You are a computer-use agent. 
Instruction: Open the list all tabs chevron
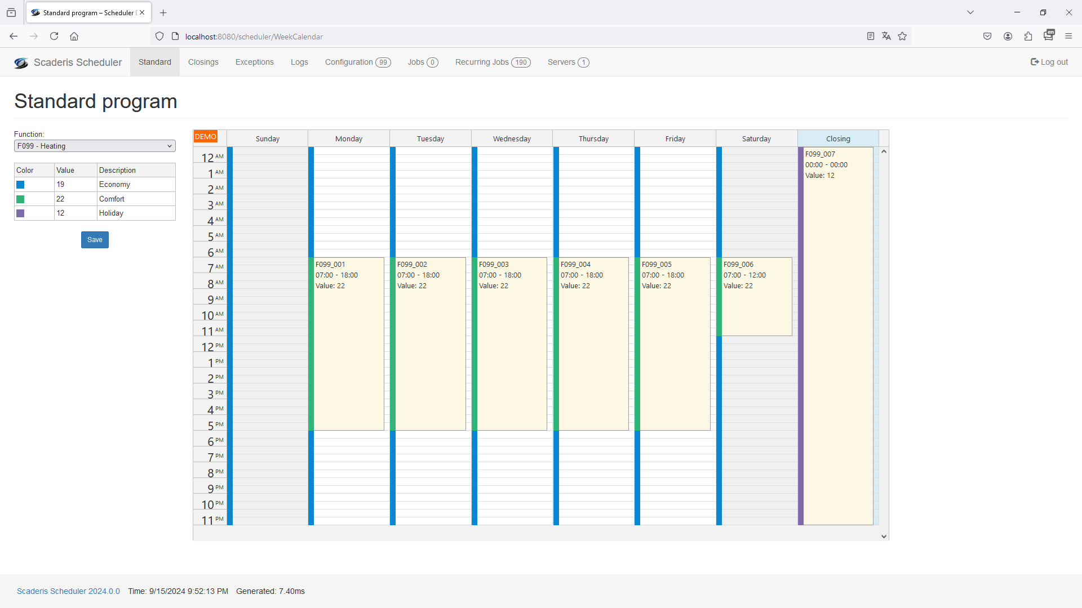[x=970, y=12]
